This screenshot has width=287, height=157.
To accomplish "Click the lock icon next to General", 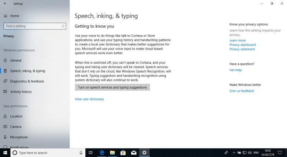I will [x=5, y=60].
